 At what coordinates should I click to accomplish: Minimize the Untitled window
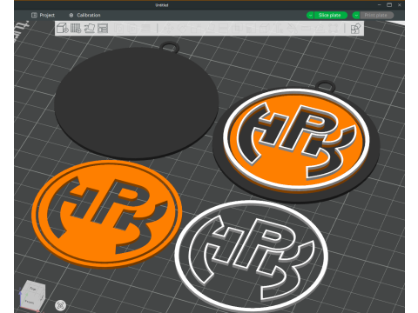coord(380,5)
